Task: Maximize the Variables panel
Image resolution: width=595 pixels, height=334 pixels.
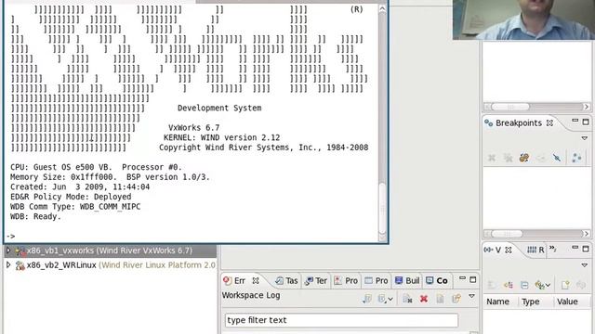Action: 586,249
